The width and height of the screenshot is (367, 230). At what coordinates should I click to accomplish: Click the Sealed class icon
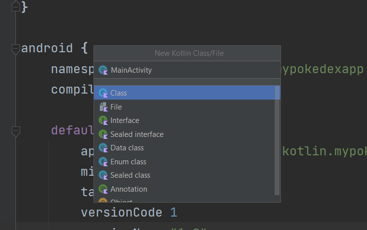tap(103, 175)
